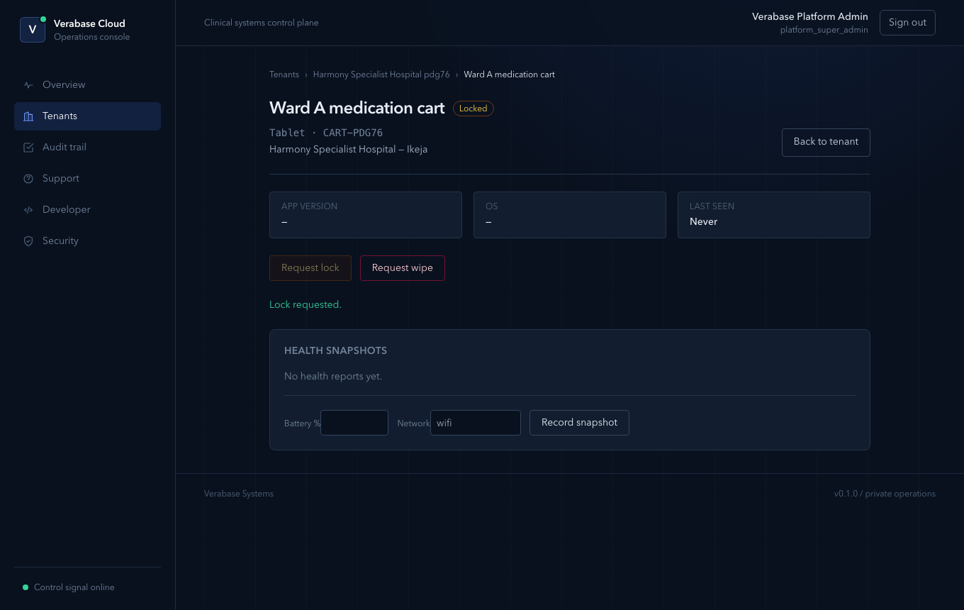The height and width of the screenshot is (610, 964).
Task: Click the Overview pulse icon in sidebar
Action: click(28, 85)
